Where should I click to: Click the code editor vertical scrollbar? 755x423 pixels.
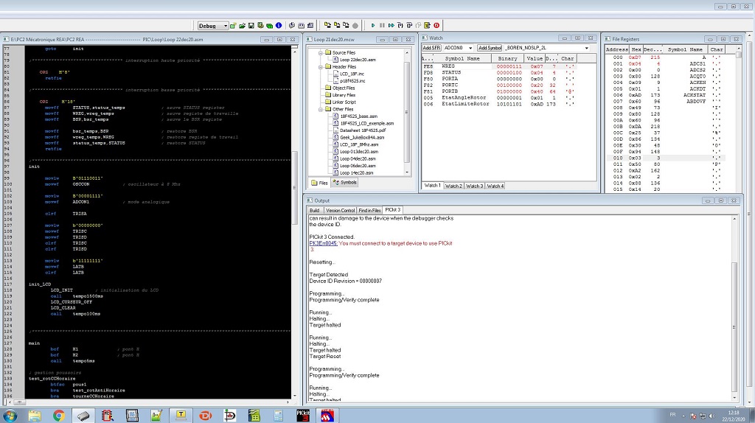294,222
